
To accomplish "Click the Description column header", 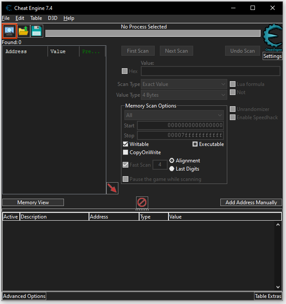I will pos(54,217).
